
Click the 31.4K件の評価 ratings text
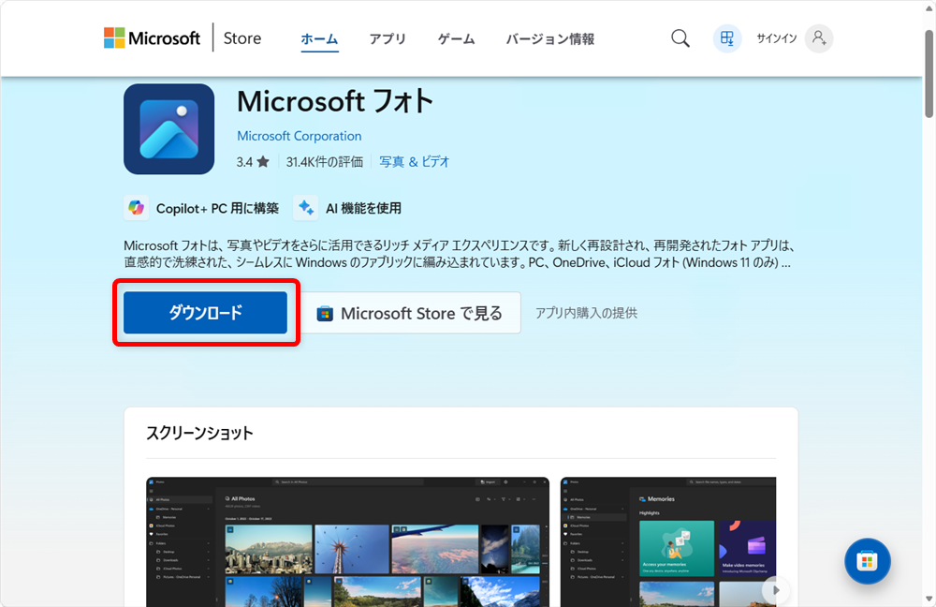pyautogui.click(x=324, y=162)
